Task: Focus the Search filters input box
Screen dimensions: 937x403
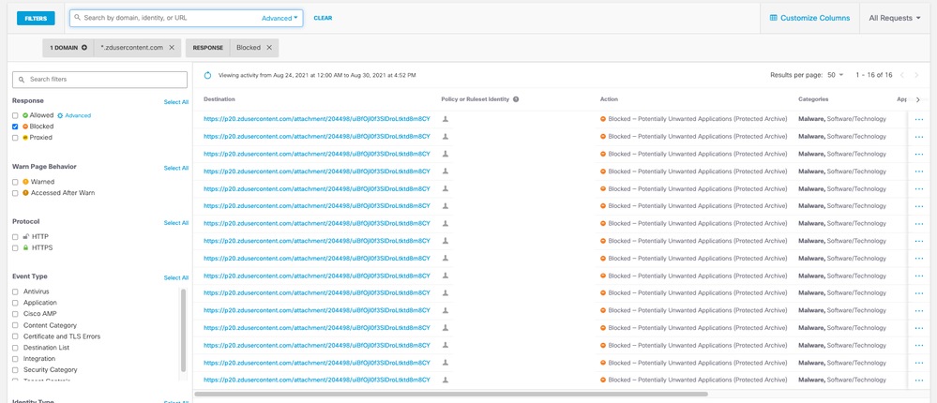Action: 101,80
